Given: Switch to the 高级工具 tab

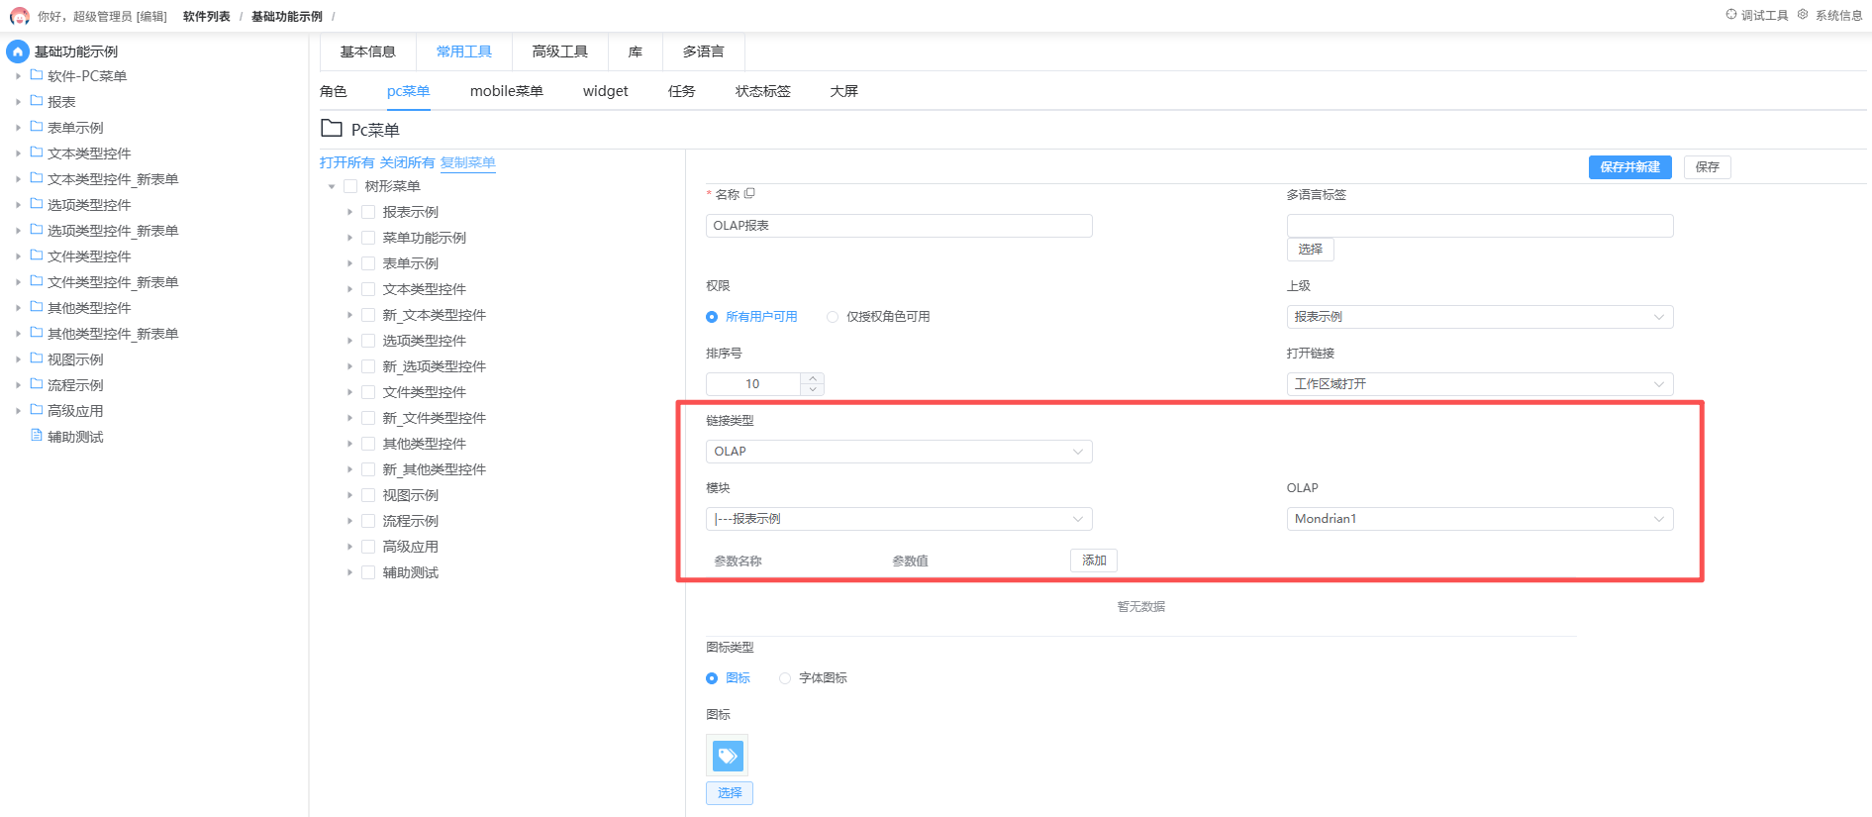Looking at the screenshot, I should click(560, 51).
